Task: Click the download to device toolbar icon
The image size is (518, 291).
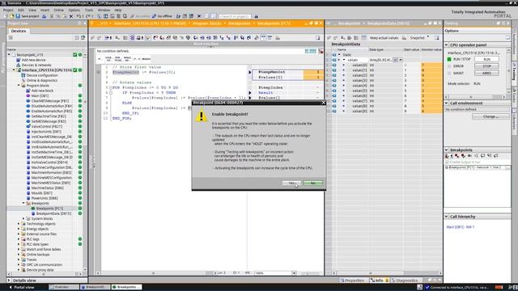Action: click(106, 16)
